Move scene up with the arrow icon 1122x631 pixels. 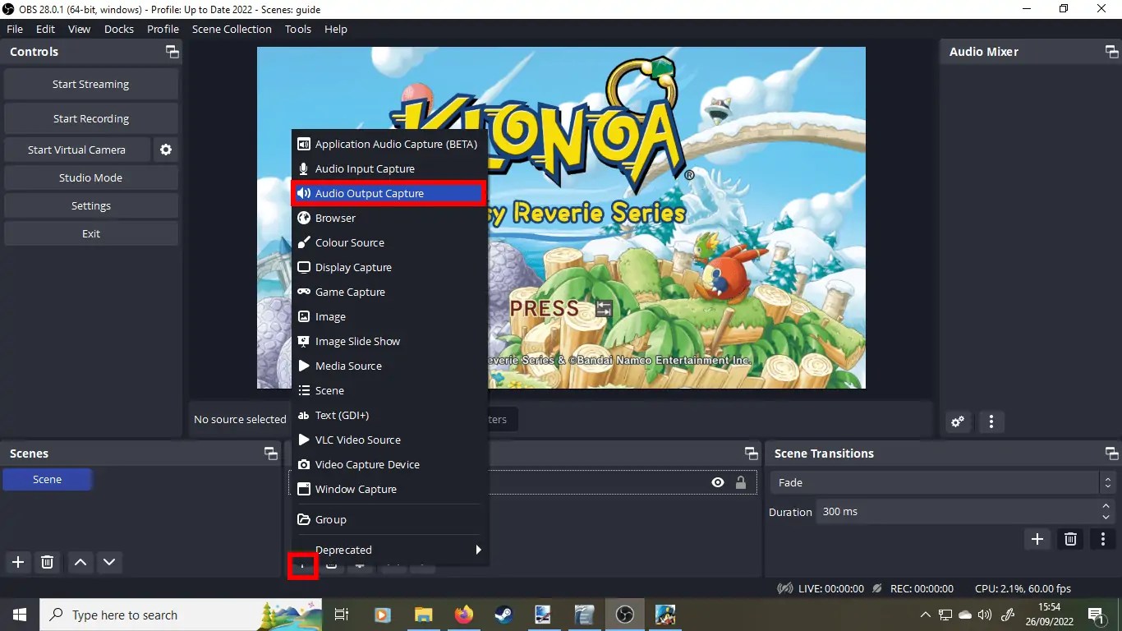80,563
